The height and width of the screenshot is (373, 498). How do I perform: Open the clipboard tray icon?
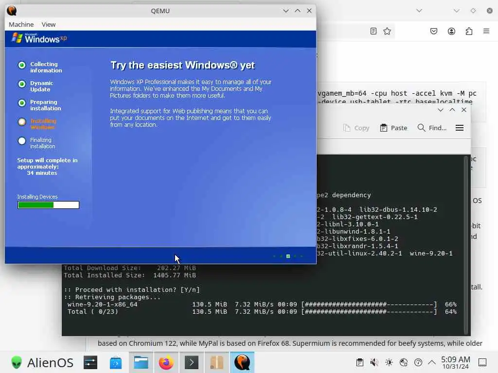pyautogui.click(x=359, y=362)
